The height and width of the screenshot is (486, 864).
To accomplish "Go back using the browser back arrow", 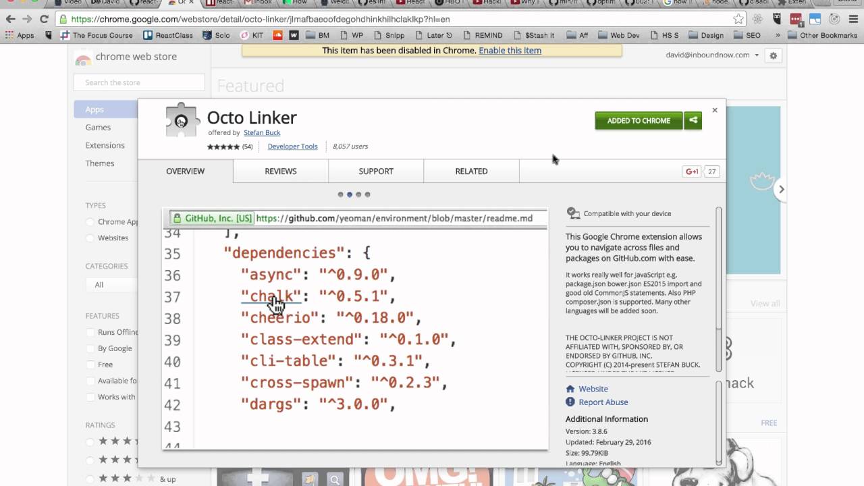I will coord(10,20).
